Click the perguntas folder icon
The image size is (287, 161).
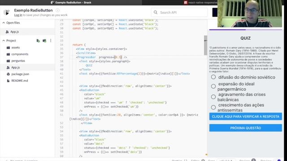pyautogui.click(x=8, y=61)
